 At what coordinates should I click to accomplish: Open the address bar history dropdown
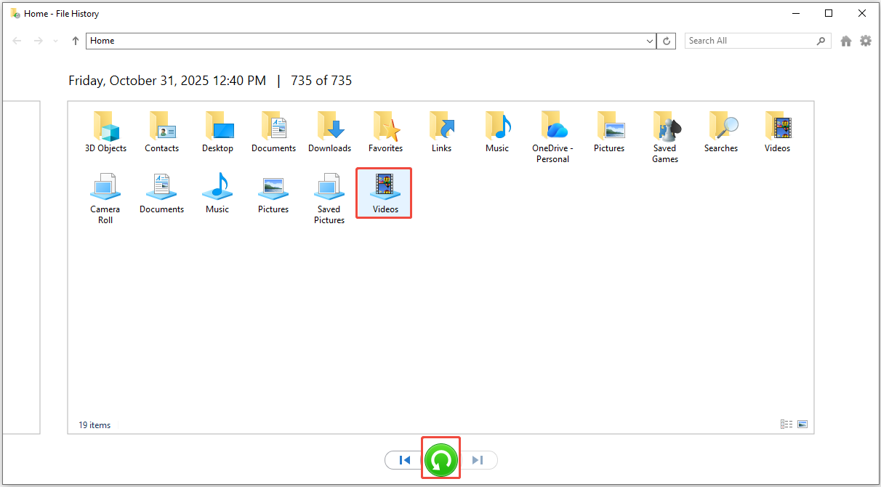tap(650, 41)
